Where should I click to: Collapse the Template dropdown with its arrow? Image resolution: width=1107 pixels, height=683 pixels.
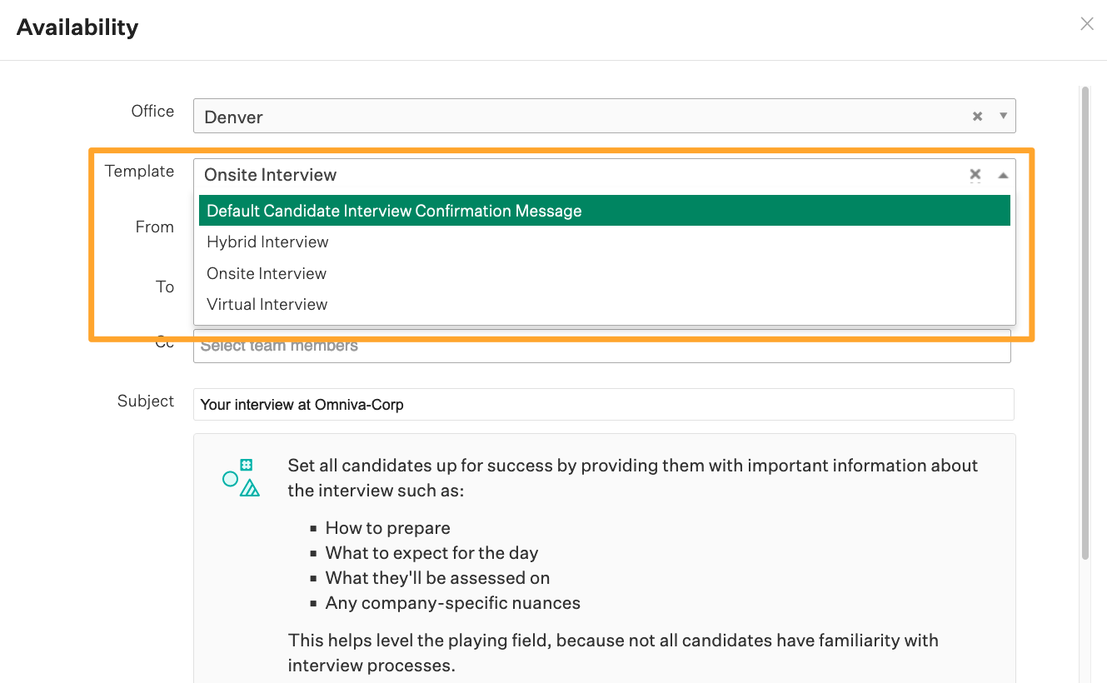pyautogui.click(x=1002, y=176)
